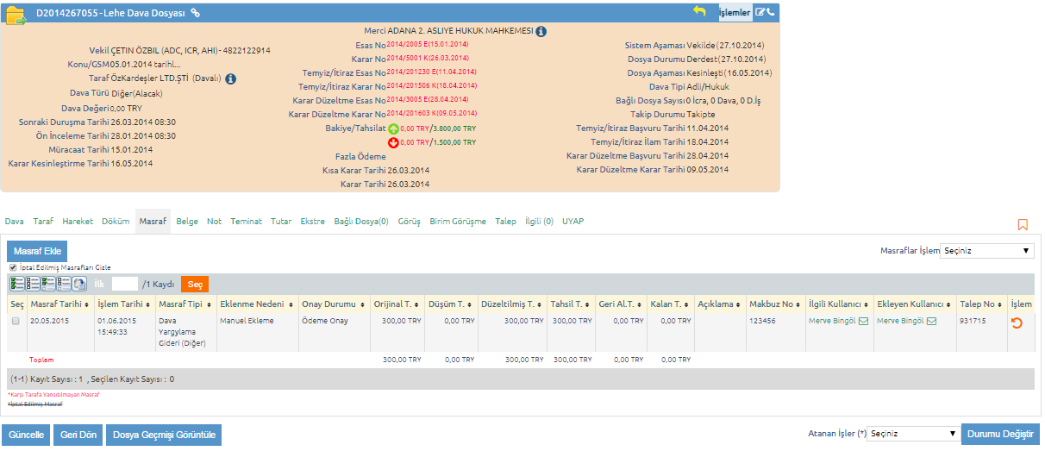Click the phone icon in the header
Viewport: 1045px width, 451px height.
click(x=771, y=13)
